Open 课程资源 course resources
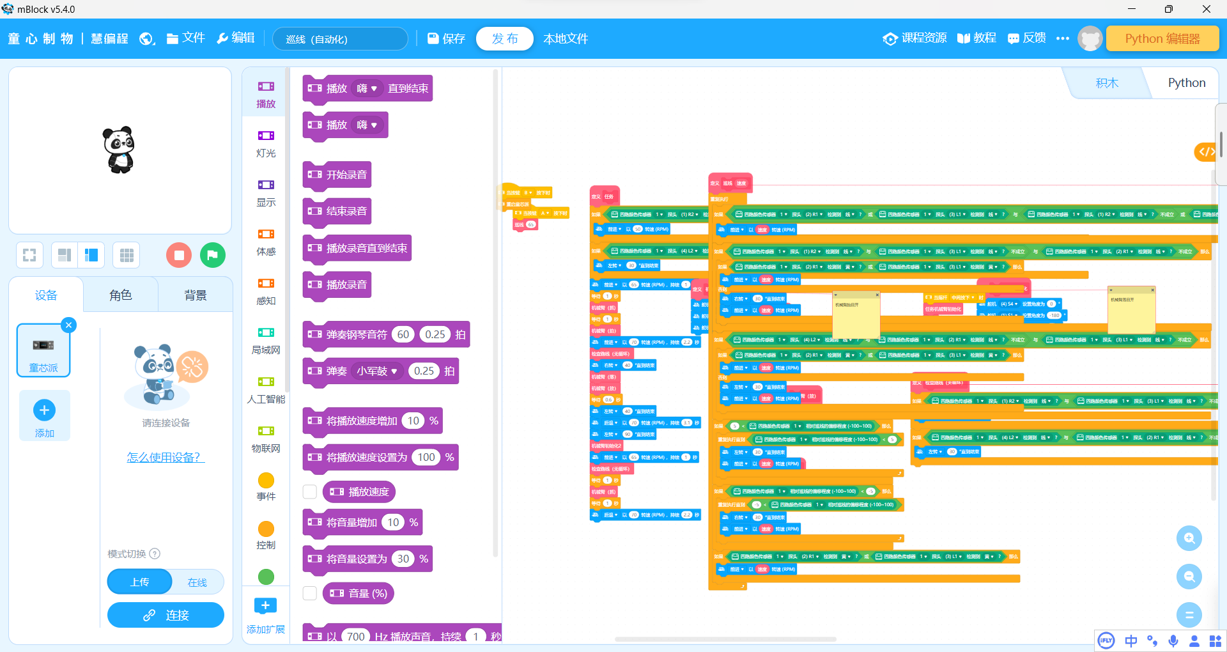 point(914,38)
